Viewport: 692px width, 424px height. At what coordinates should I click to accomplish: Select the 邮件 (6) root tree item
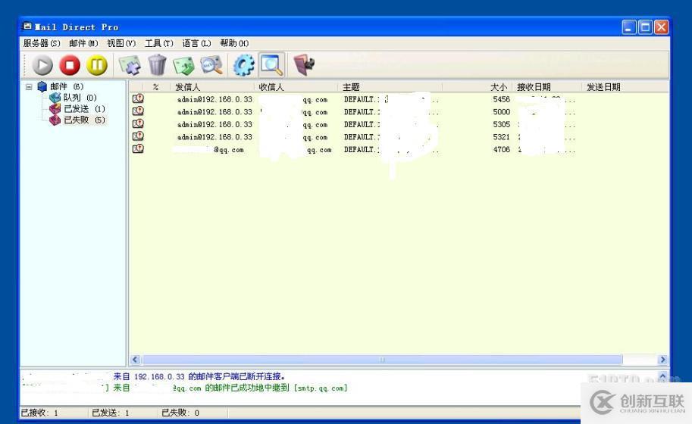tap(66, 86)
